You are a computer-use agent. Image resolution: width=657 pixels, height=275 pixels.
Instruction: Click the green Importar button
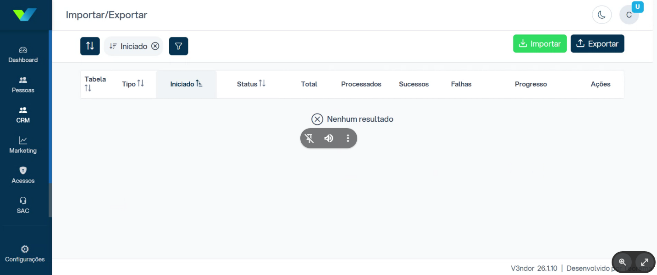click(x=540, y=43)
